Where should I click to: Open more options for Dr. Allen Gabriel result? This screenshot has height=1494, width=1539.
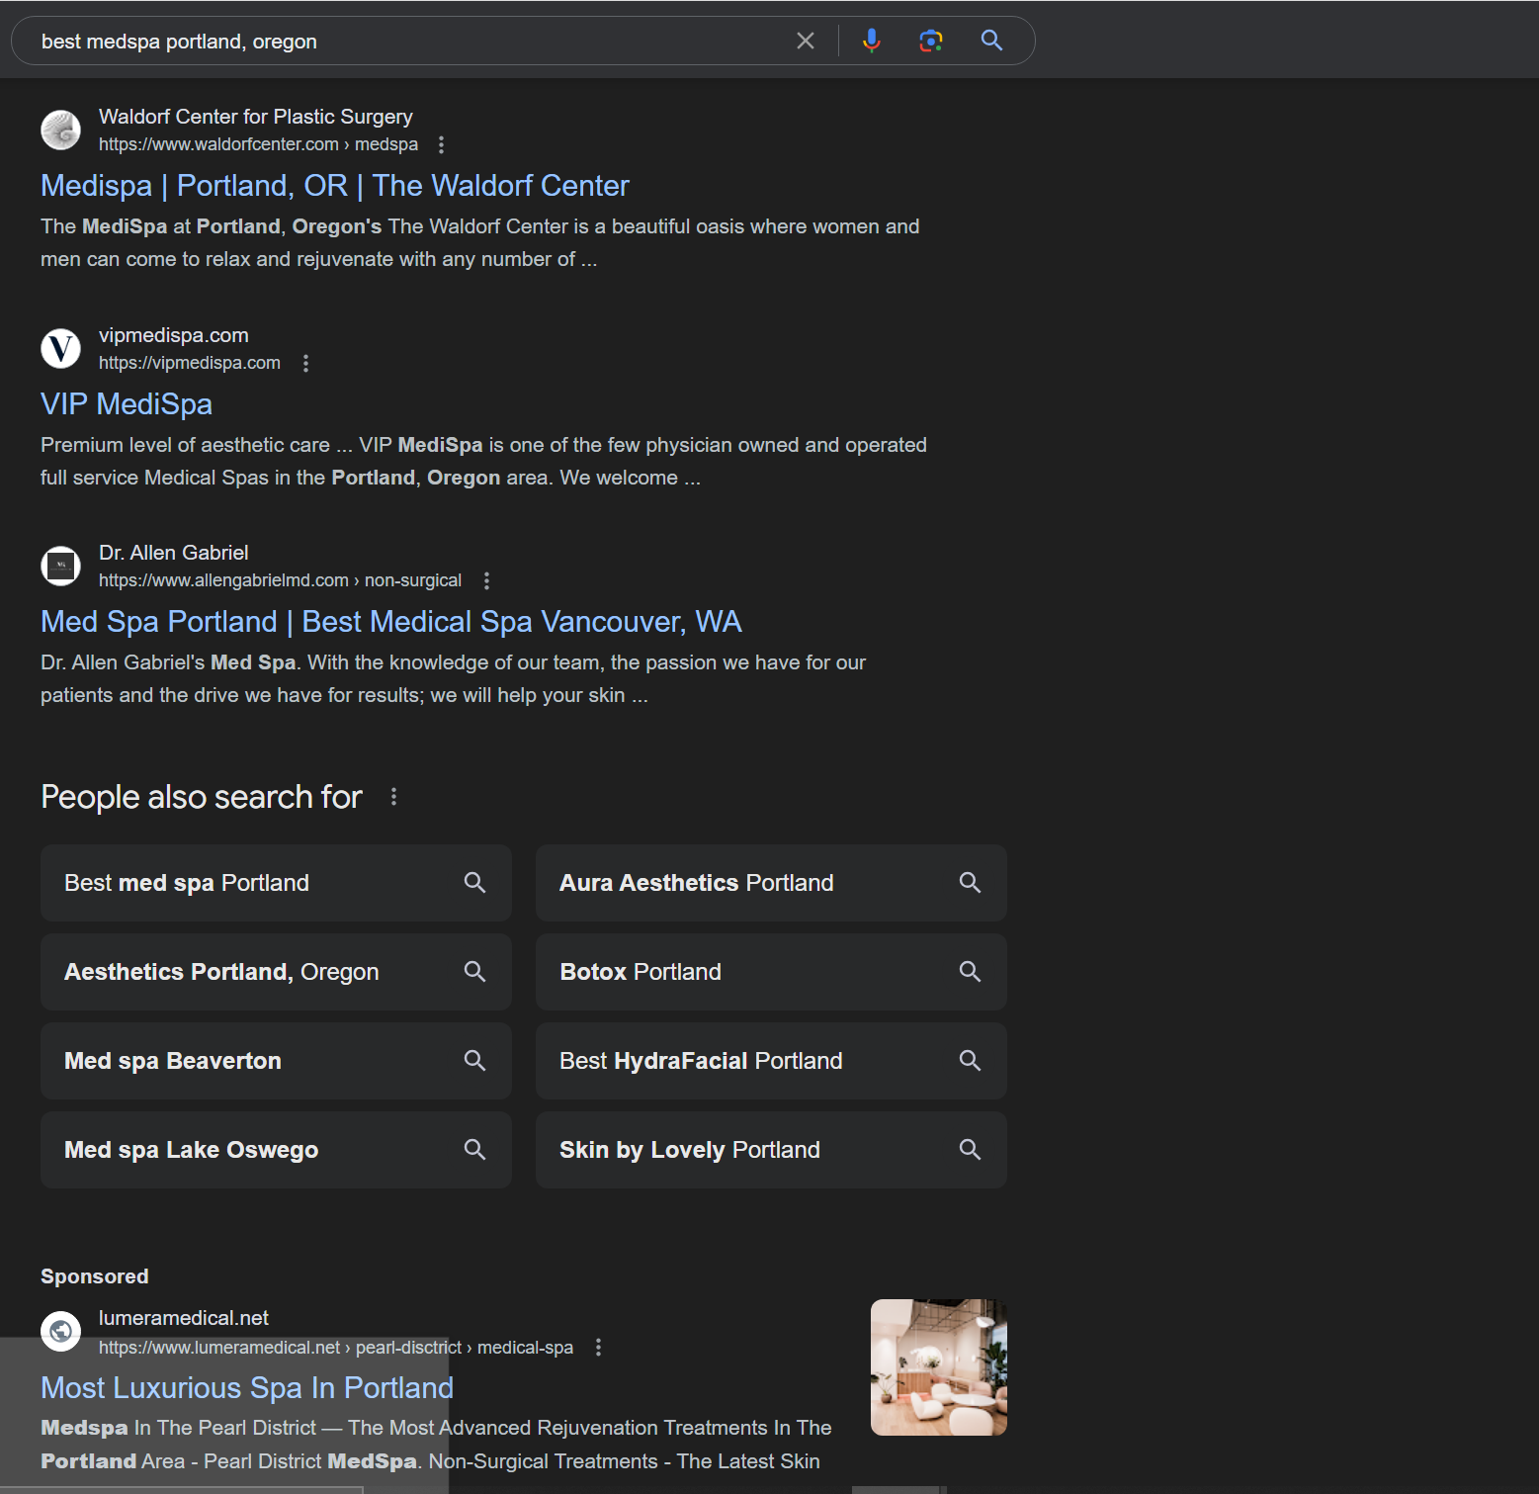(x=486, y=580)
